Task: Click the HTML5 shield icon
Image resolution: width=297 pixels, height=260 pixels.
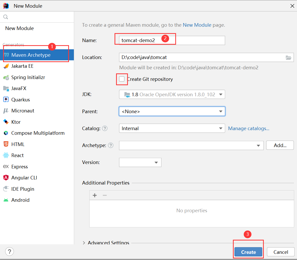Action: [x=6, y=144]
